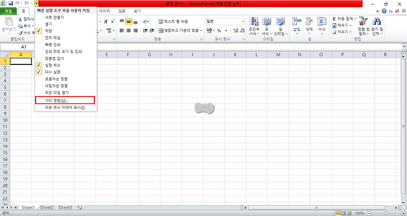Open Excel Help question mark icon
This screenshot has width=407, height=216.
[x=384, y=11]
